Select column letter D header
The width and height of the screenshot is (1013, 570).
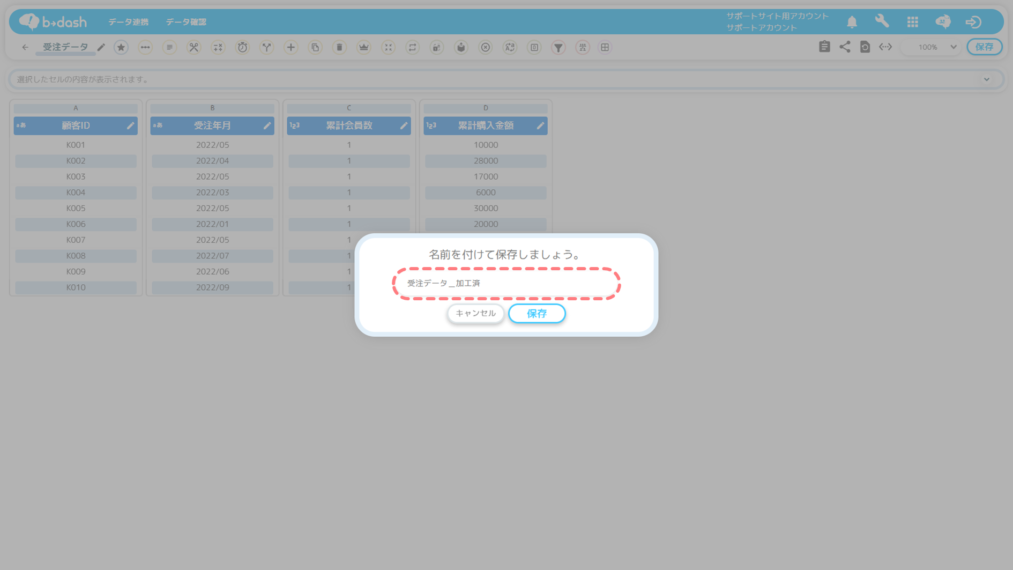click(486, 108)
